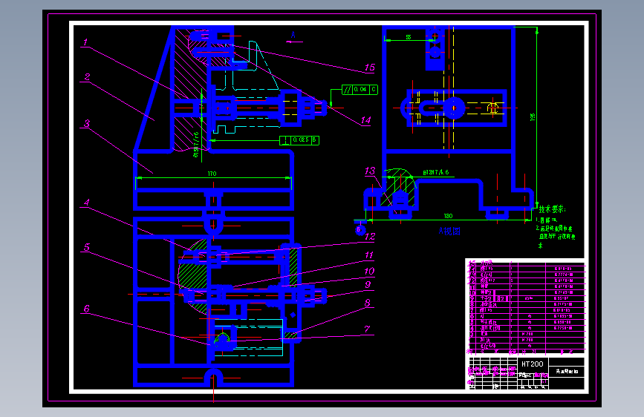Image resolution: width=644 pixels, height=417 pixels.
Task: Select the 55 dimension text
Action: tap(409, 37)
